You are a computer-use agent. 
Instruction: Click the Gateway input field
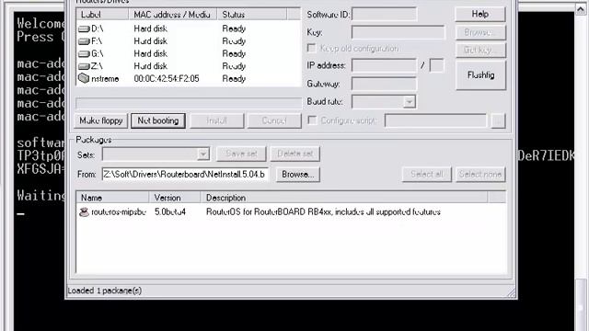coord(384,84)
